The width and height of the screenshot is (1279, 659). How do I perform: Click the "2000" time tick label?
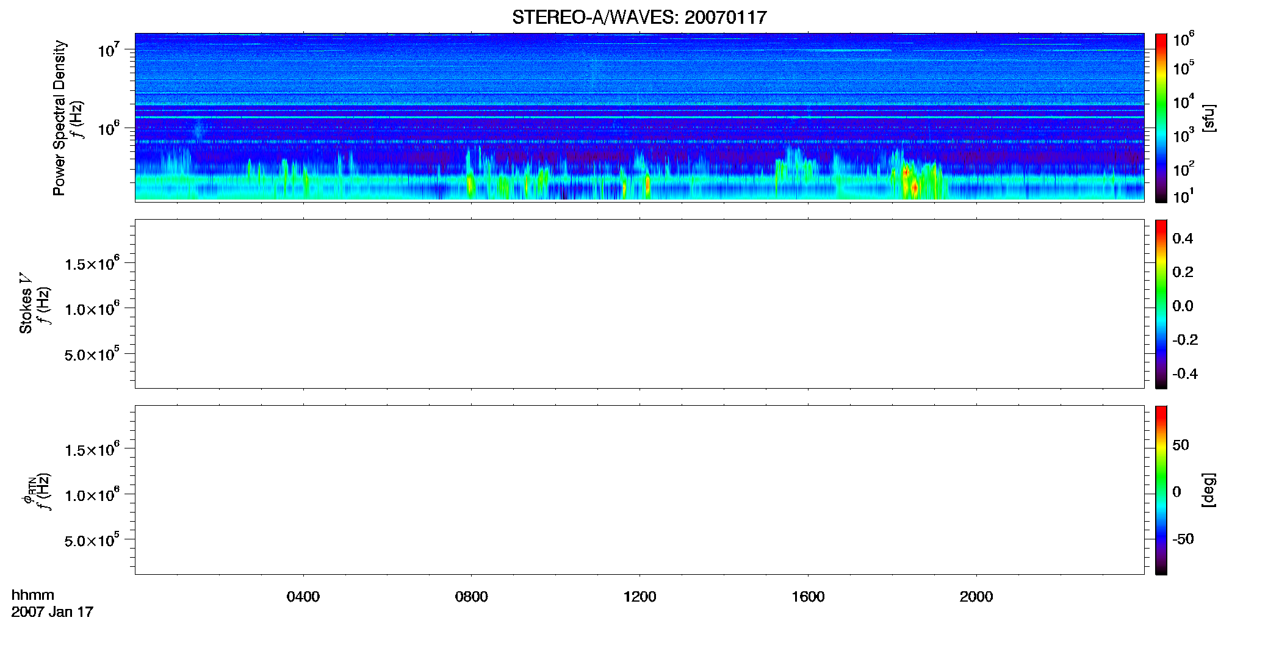(x=976, y=597)
